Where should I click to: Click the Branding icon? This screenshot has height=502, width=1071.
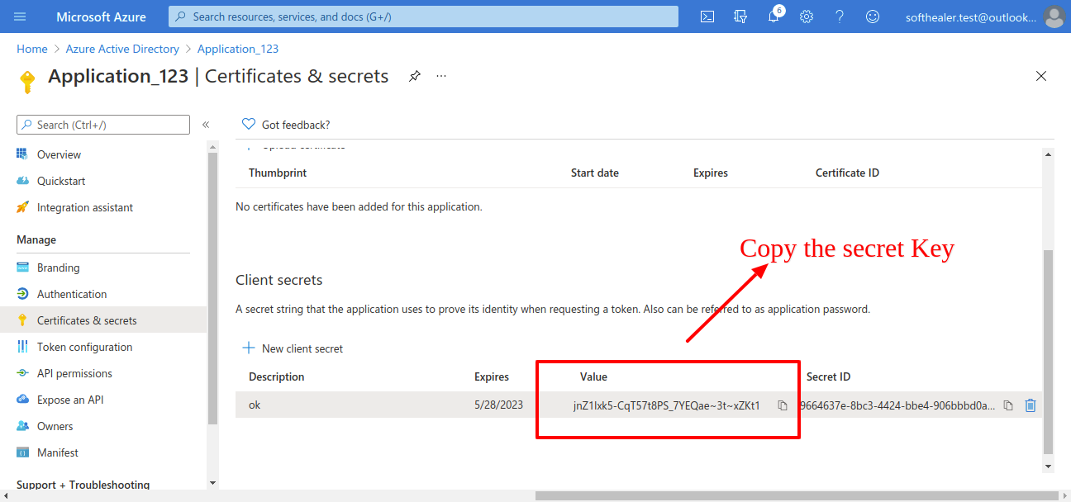coord(22,268)
